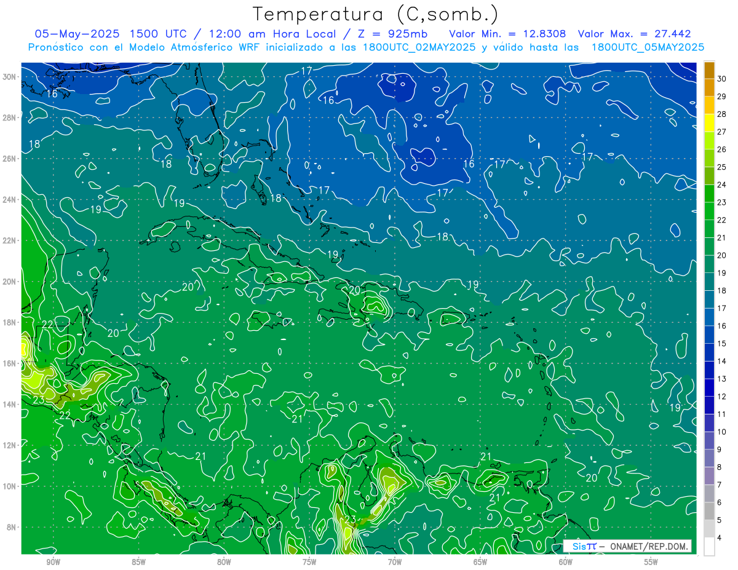Viewport: 738px width, 570px height.
Task: Click the colorbar label '30'
Action: click(x=722, y=78)
